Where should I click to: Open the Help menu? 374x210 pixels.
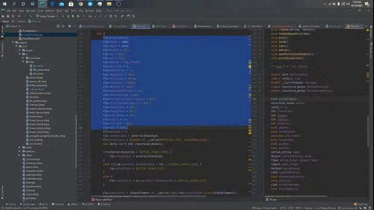pyautogui.click(x=99, y=11)
